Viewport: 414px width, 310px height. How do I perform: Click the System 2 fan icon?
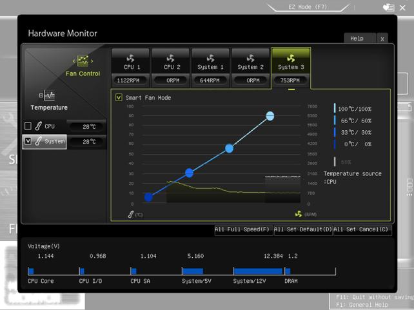point(251,58)
